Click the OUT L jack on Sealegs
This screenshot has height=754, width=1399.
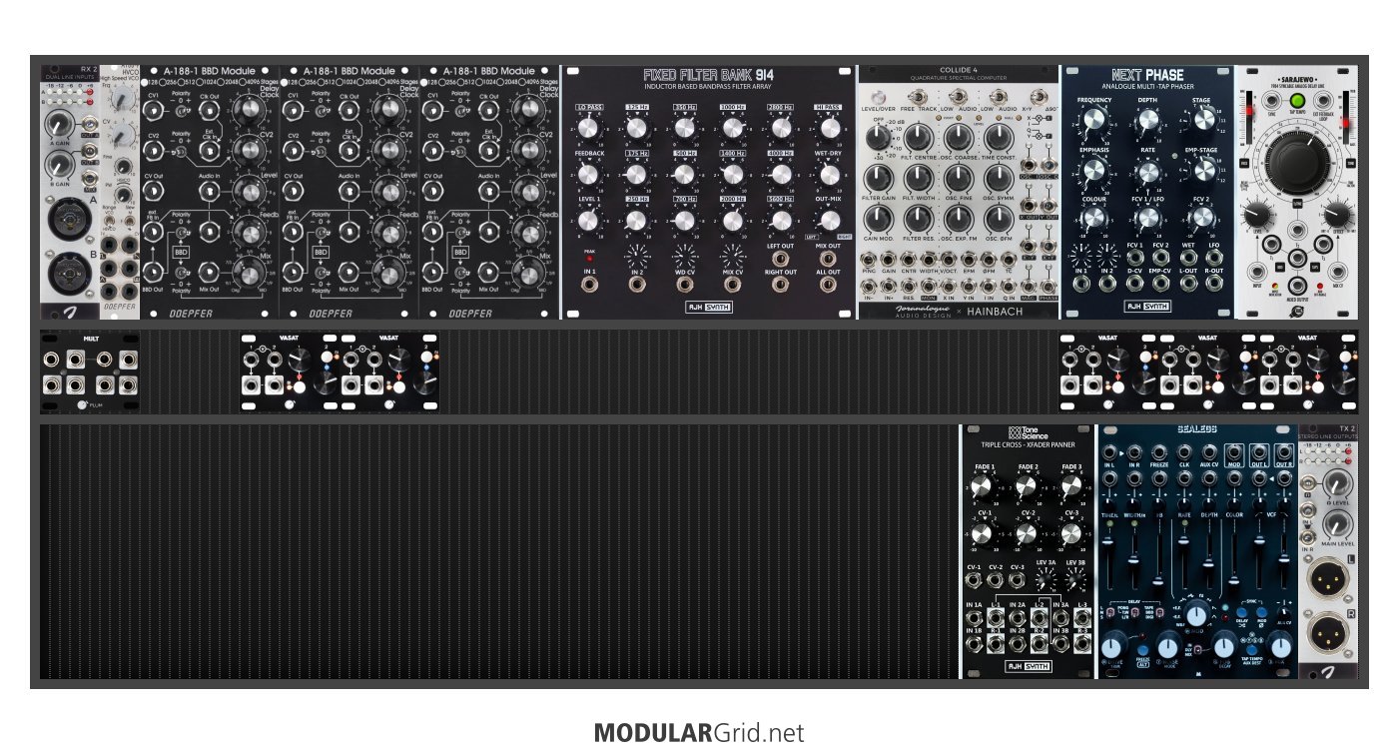pyautogui.click(x=1259, y=452)
